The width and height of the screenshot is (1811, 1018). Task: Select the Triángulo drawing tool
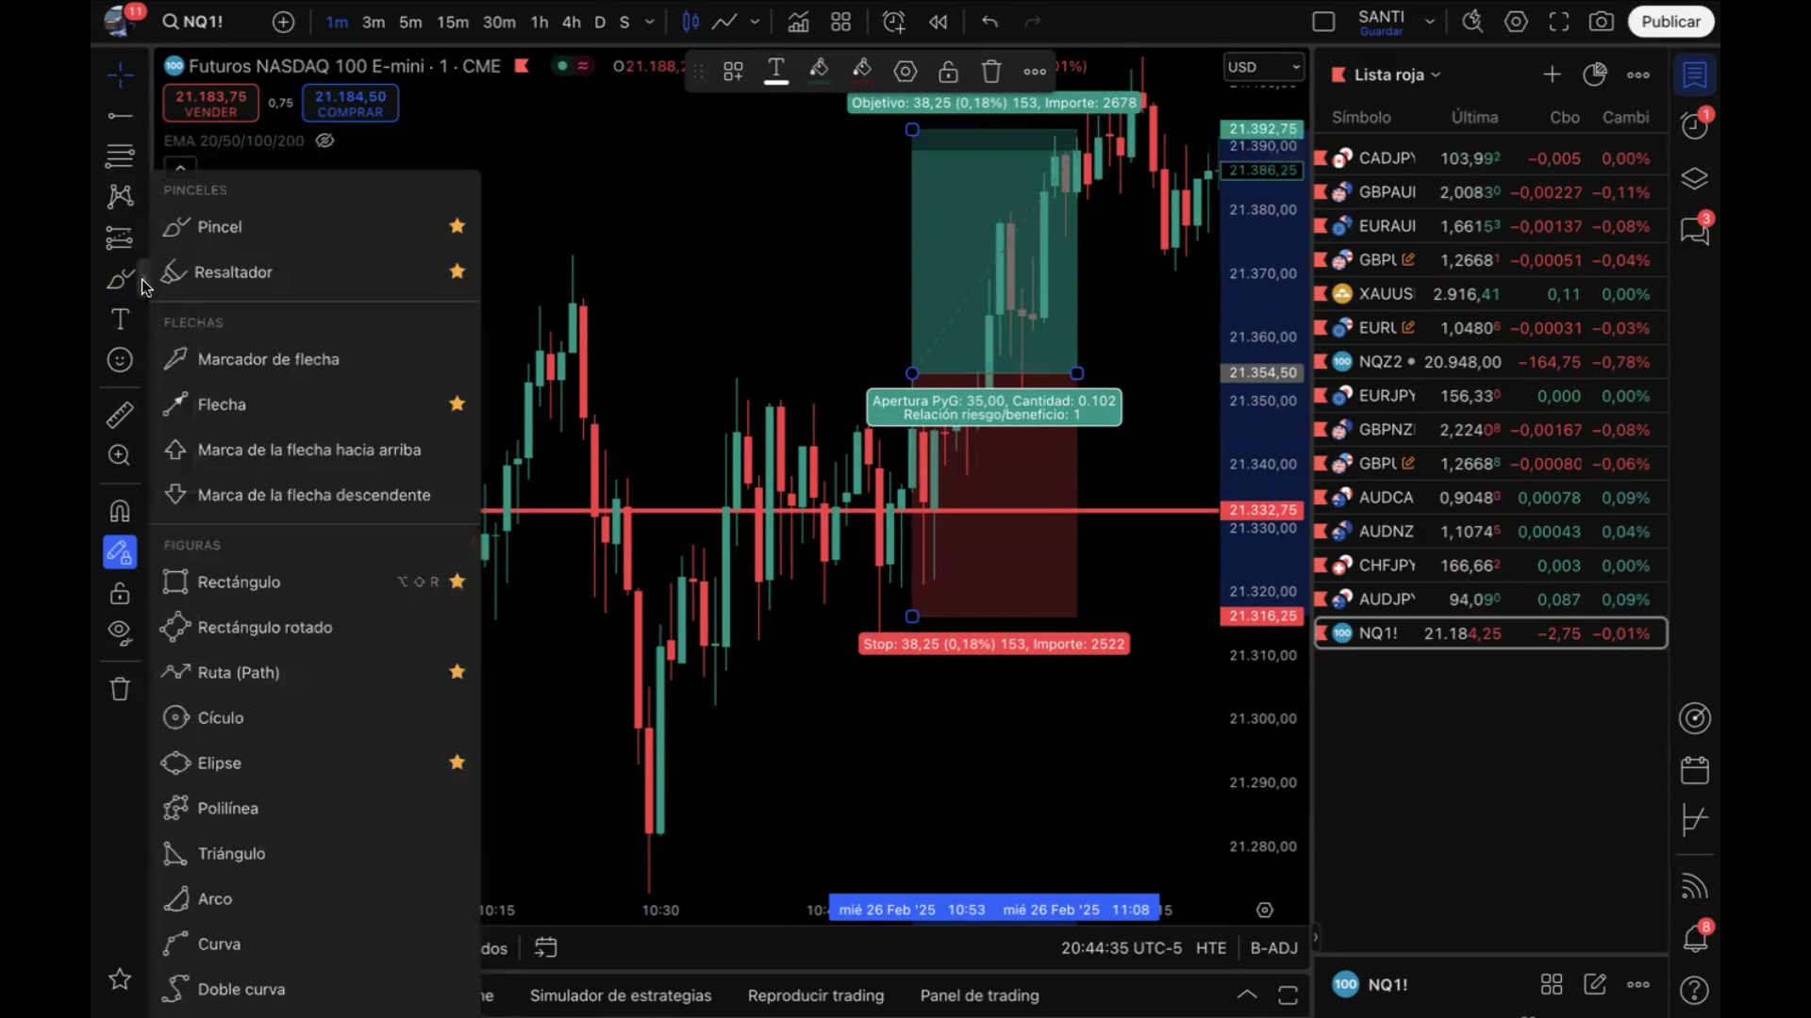pyautogui.click(x=231, y=854)
